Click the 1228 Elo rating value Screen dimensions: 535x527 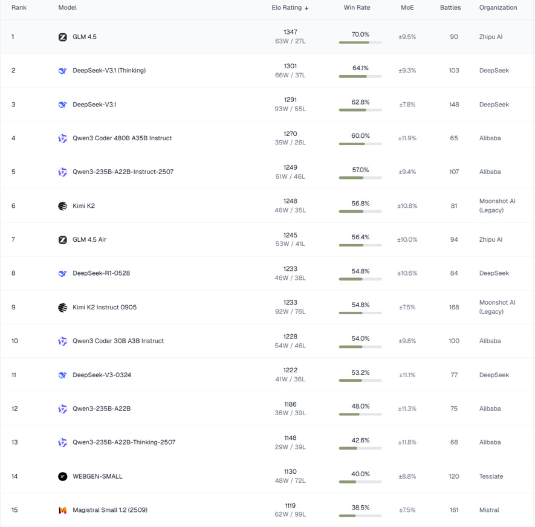click(290, 336)
